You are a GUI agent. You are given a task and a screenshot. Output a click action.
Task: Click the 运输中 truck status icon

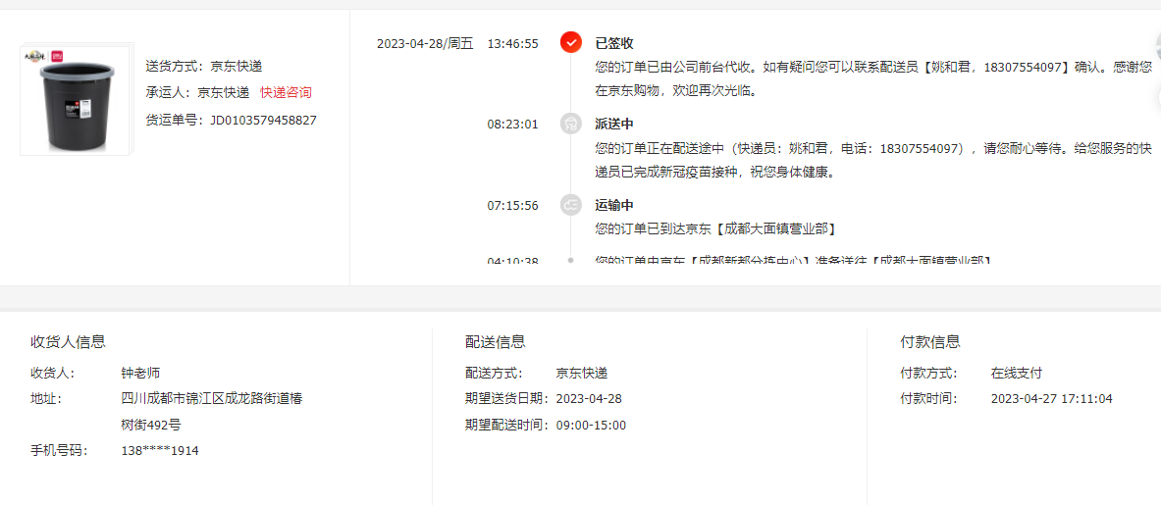click(x=570, y=205)
